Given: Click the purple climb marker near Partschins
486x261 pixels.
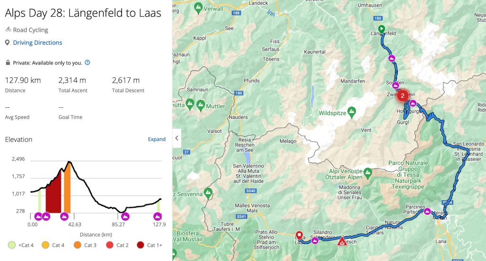Looking at the screenshot, I should [427, 211].
